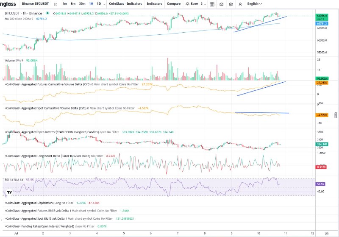Select the 5m timeframe
The width and height of the screenshot is (339, 237).
coord(73,4)
